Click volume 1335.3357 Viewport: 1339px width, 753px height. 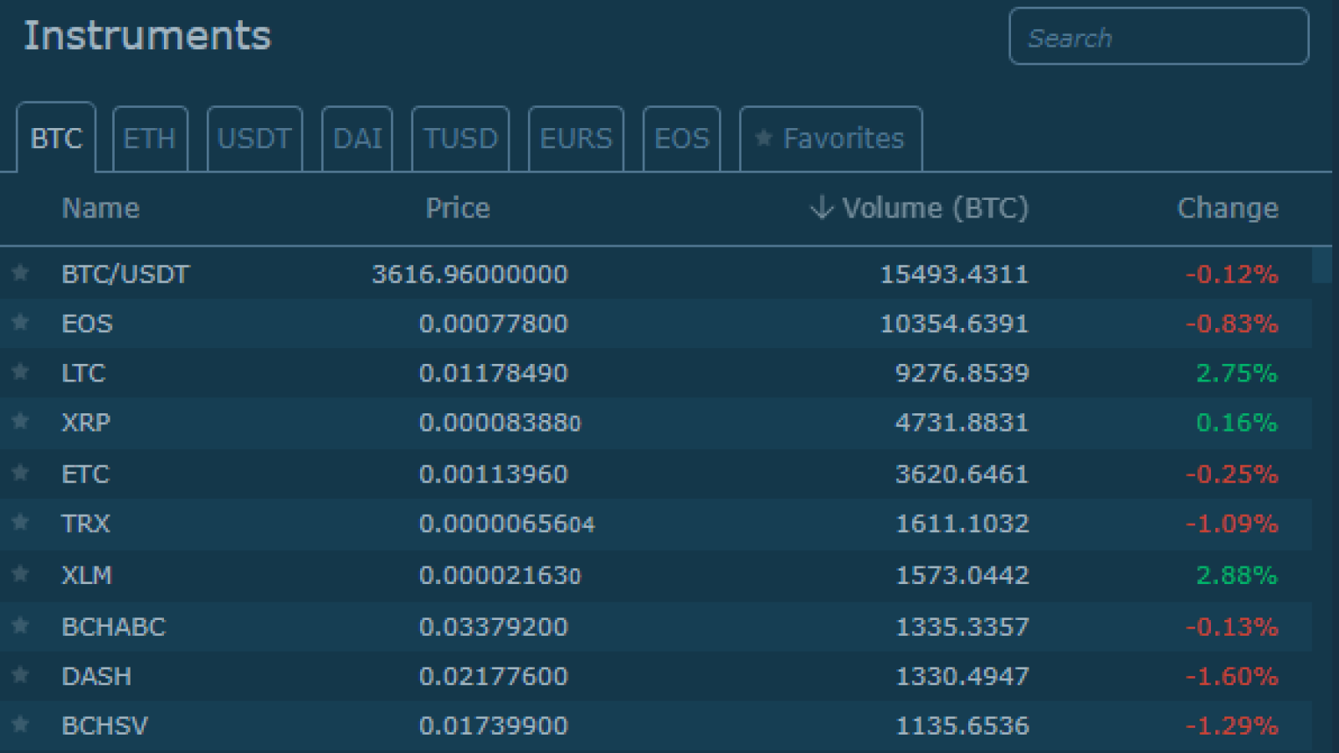coord(962,627)
